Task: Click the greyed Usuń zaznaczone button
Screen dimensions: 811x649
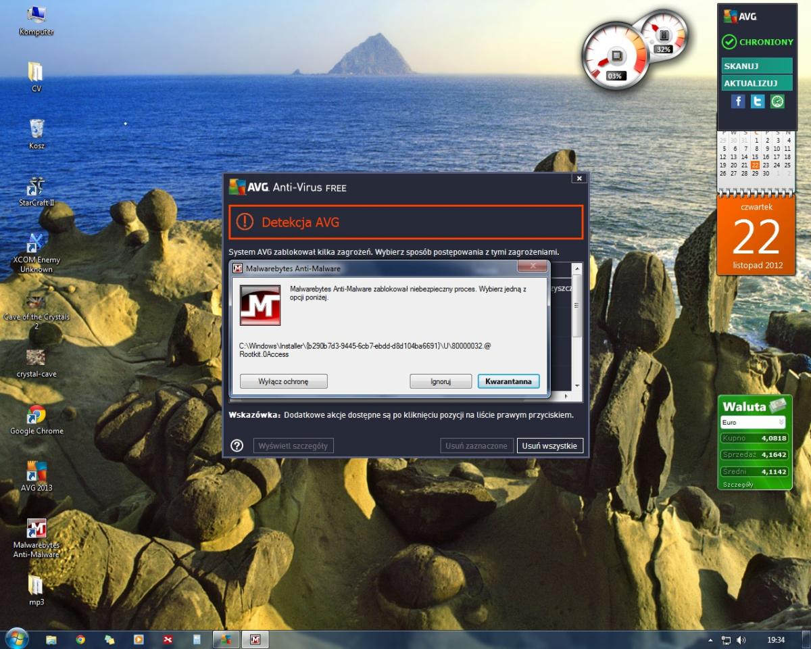Action: click(x=476, y=446)
